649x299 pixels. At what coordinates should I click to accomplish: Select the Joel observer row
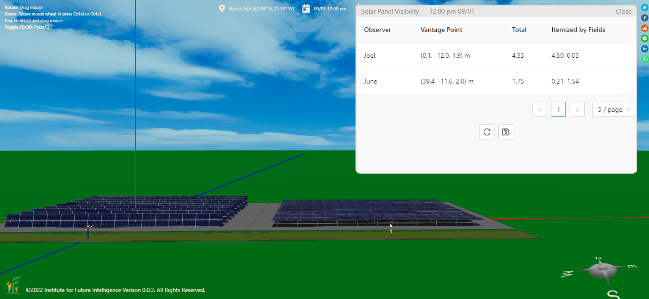coord(370,55)
